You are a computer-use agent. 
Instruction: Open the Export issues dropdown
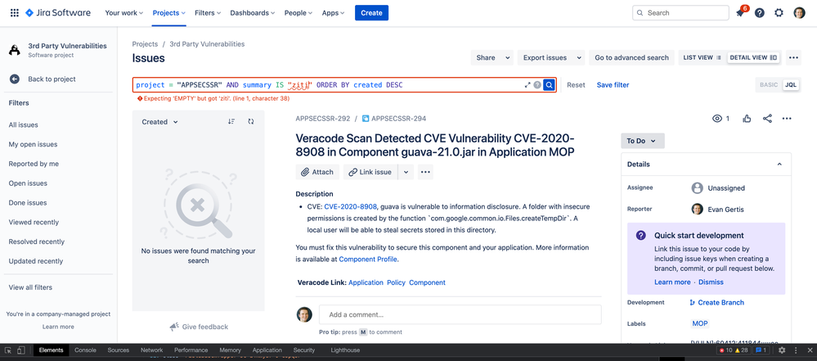551,57
